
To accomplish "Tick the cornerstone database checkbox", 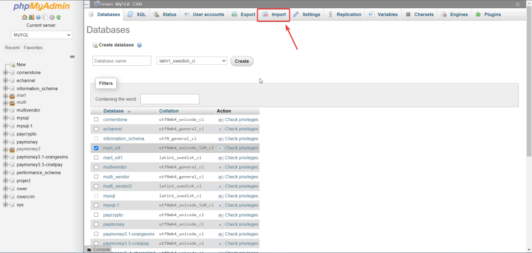I will coord(96,120).
